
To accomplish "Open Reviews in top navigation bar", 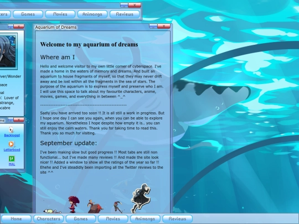I will 125,14.
